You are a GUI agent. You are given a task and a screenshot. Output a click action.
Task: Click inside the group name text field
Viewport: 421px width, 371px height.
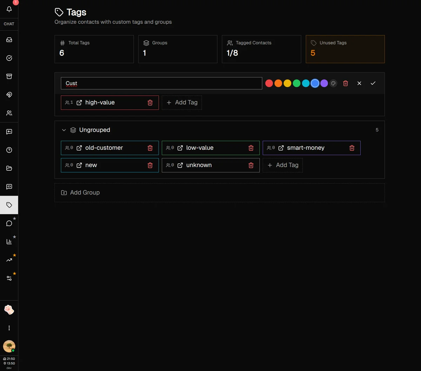161,83
